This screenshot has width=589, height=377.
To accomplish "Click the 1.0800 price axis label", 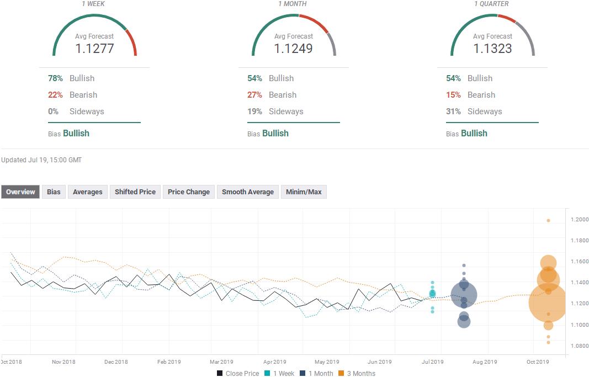I will (580, 346).
